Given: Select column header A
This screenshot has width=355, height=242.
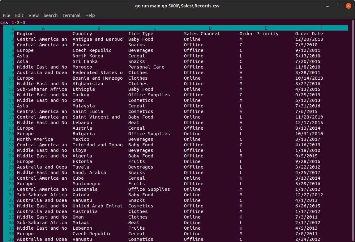Looking at the screenshot, I should pos(43,28).
